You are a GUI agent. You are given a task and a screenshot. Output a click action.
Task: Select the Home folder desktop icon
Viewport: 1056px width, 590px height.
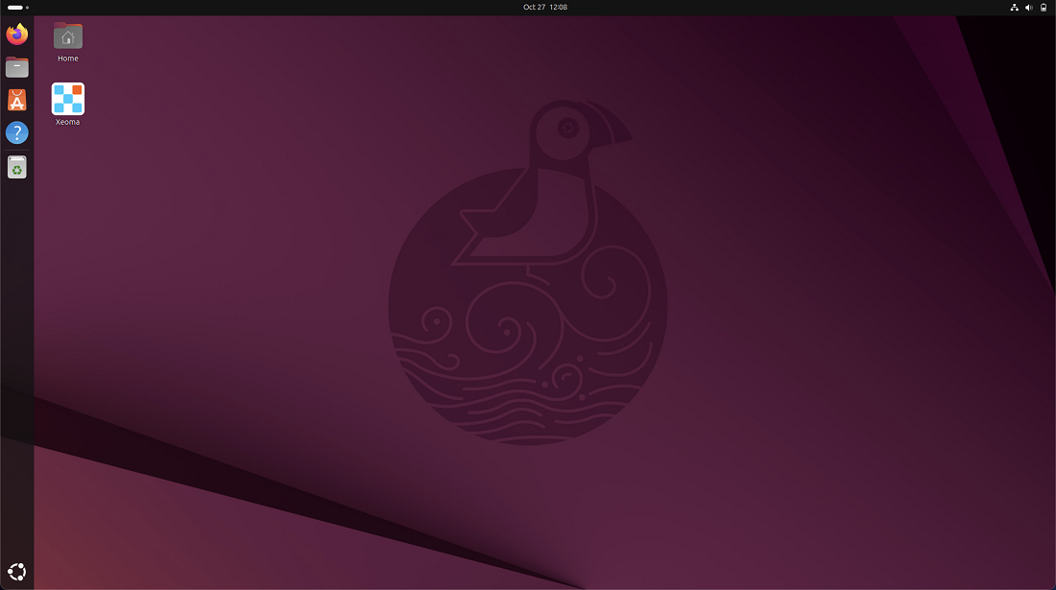click(x=67, y=36)
